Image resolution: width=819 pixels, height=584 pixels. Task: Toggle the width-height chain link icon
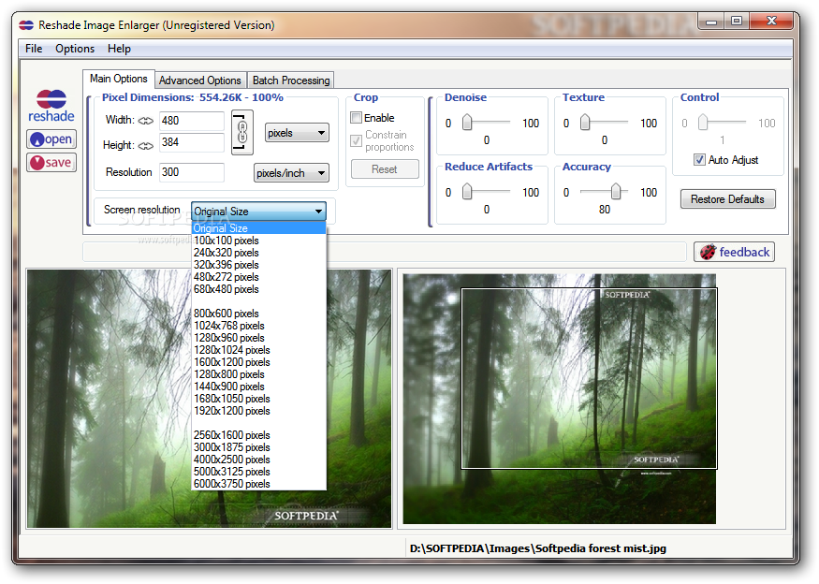click(242, 132)
